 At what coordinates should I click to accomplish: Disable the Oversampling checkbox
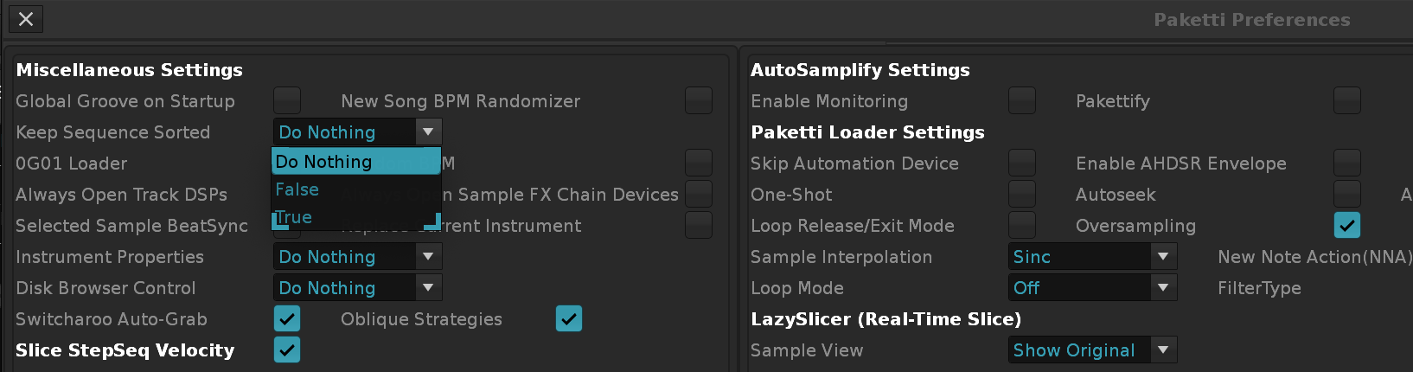(x=1347, y=226)
